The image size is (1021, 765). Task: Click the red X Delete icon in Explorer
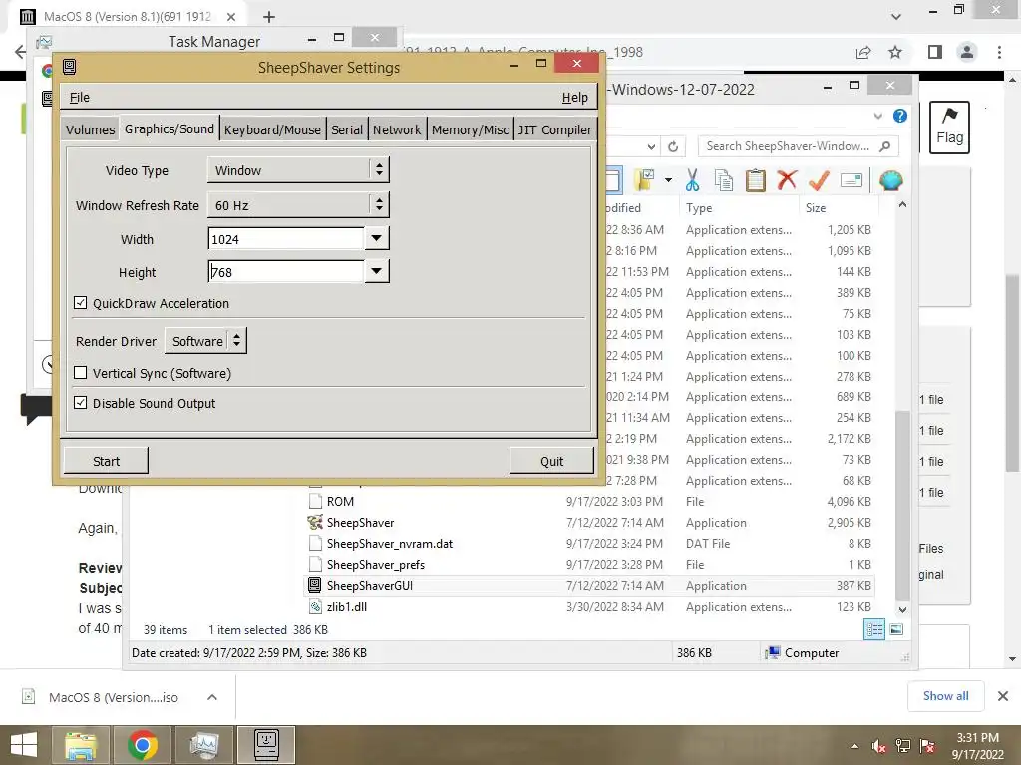[787, 180]
